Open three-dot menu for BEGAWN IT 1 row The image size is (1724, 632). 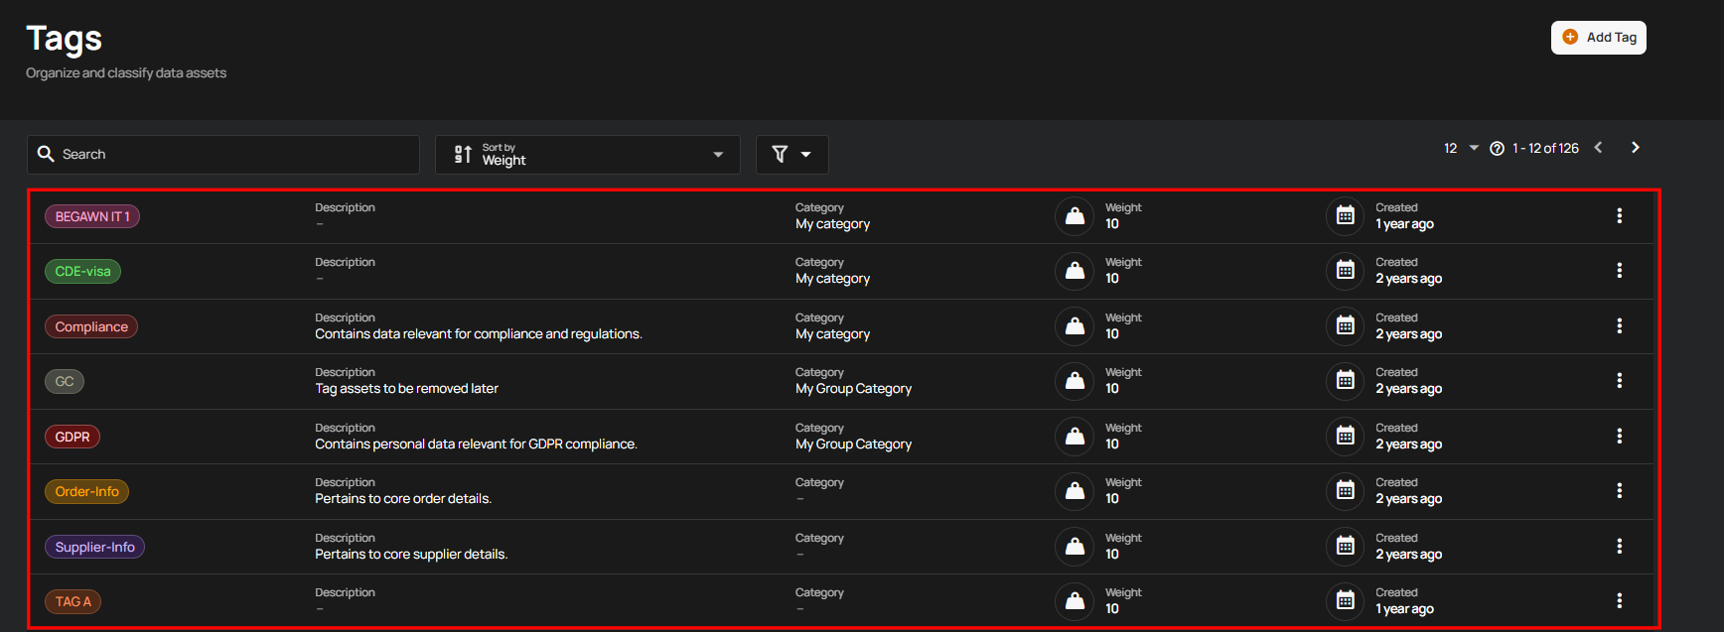pos(1619,215)
